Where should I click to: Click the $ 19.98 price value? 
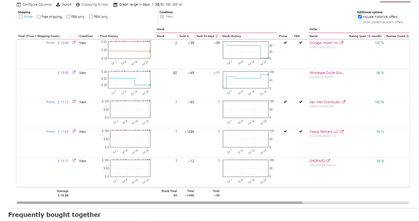[x=63, y=73]
